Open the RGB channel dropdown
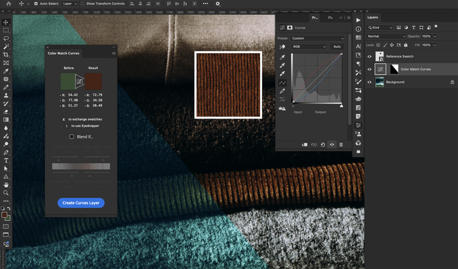 coord(309,46)
